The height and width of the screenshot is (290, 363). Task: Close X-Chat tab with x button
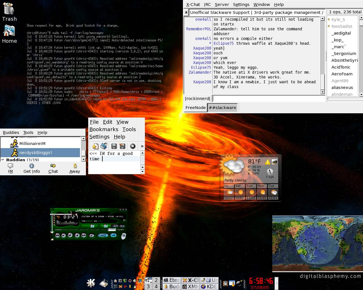(186, 12)
